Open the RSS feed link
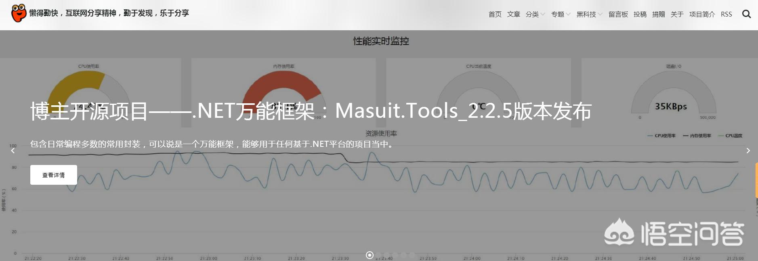This screenshot has width=758, height=261. pos(726,14)
